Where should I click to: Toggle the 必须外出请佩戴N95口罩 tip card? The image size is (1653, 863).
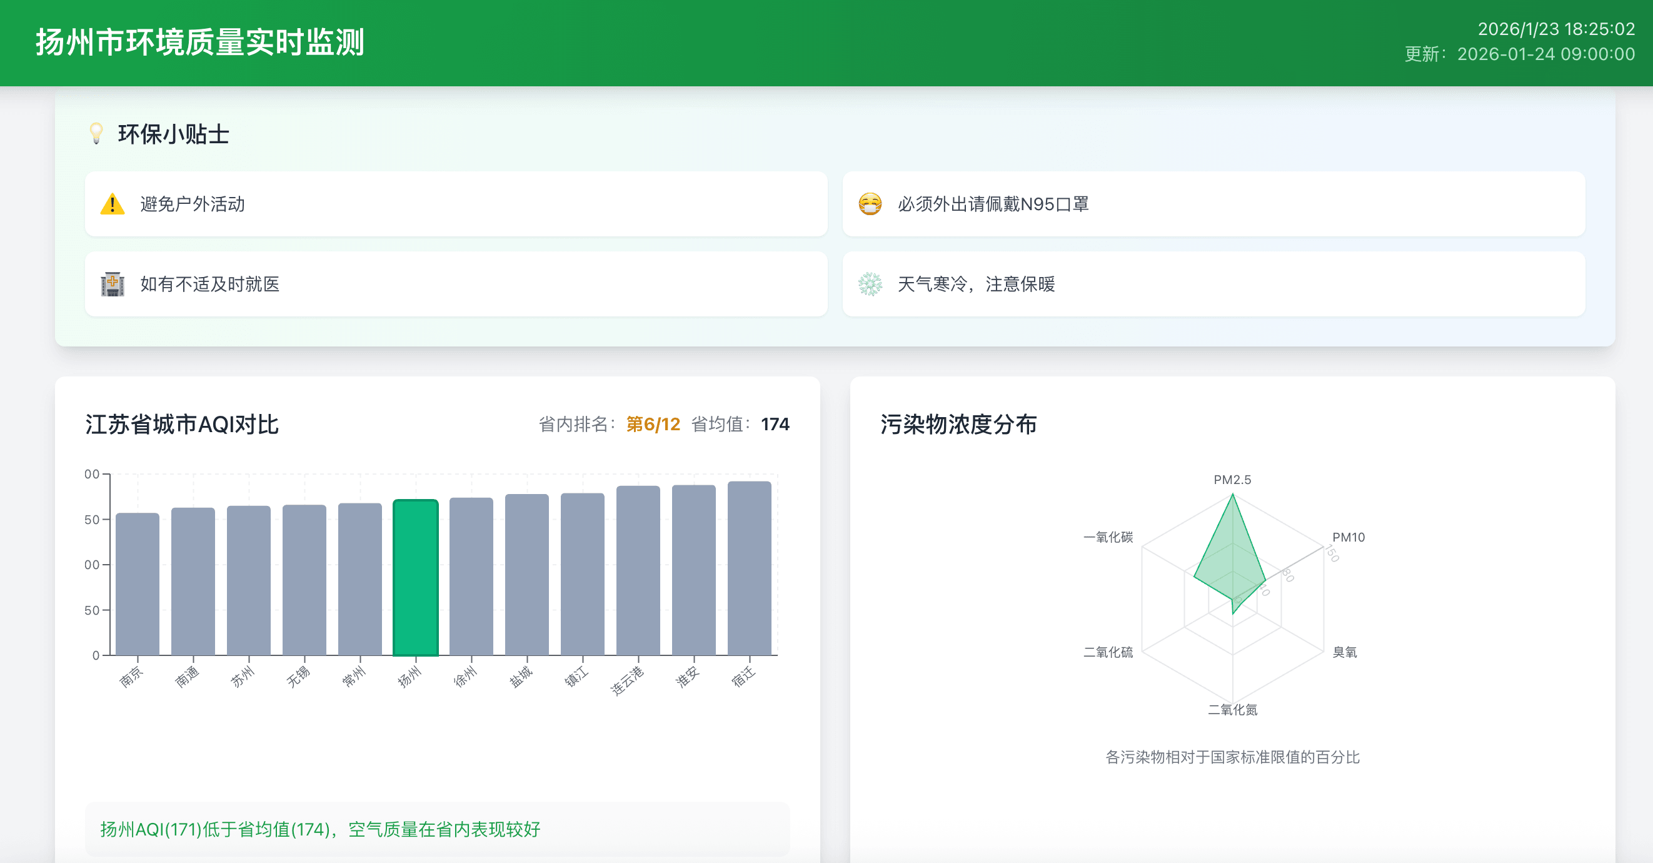(1215, 204)
